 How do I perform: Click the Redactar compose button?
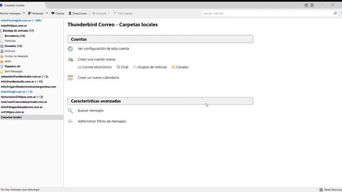click(36, 13)
